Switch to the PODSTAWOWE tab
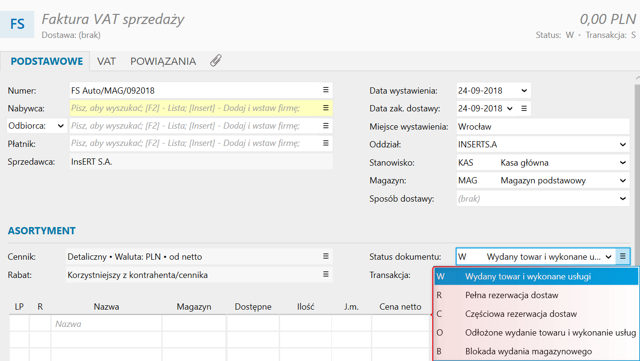The height and width of the screenshot is (361, 640). (47, 61)
